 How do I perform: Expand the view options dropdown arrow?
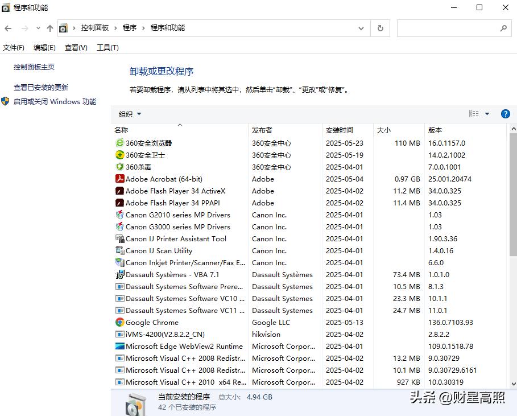pyautogui.click(x=487, y=114)
